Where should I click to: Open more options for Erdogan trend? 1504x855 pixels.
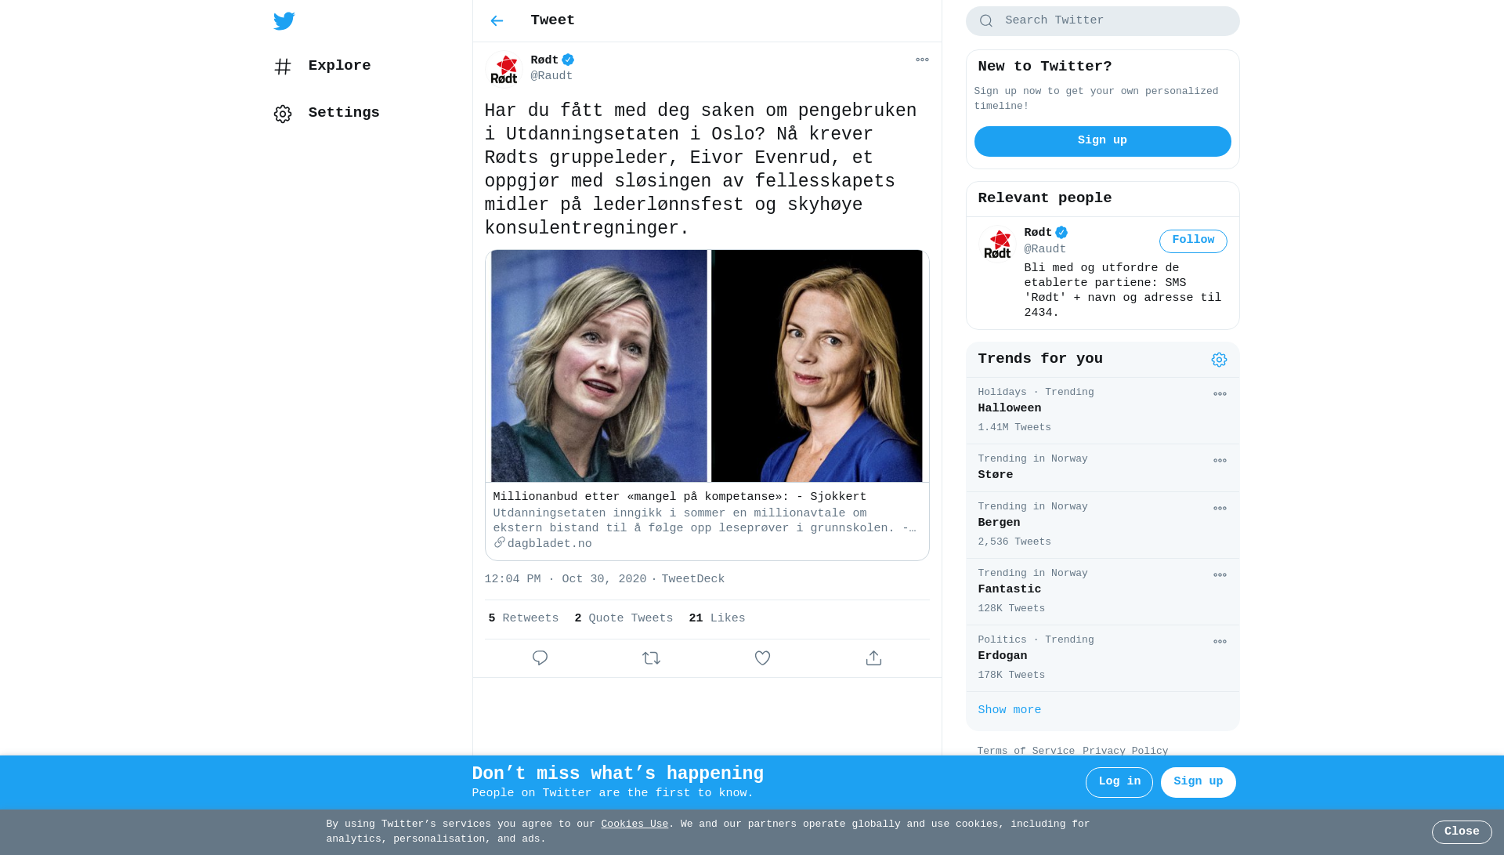pyautogui.click(x=1220, y=642)
